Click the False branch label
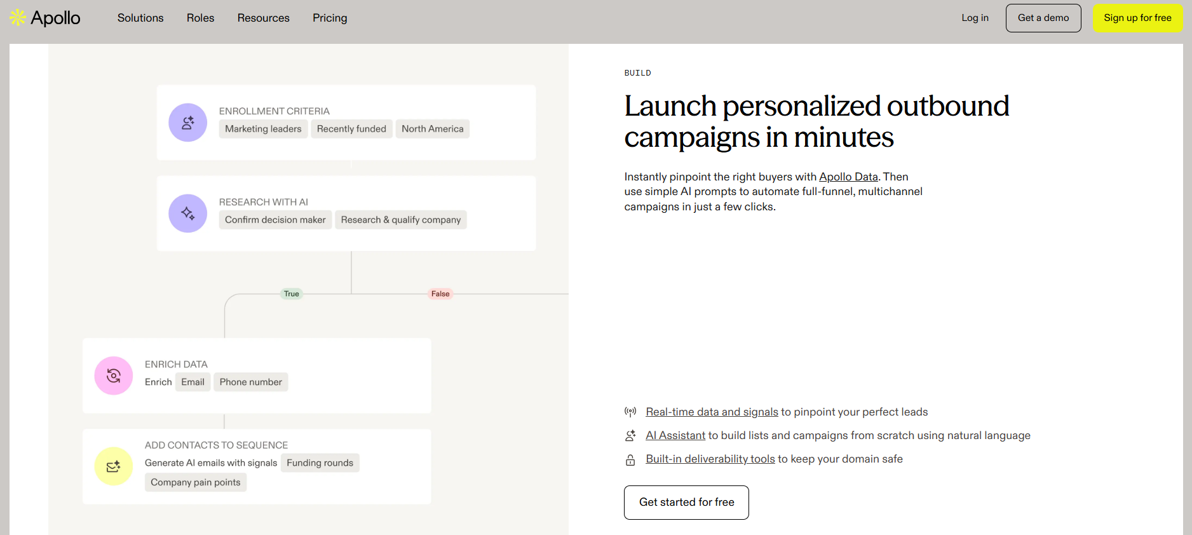Screen dimensions: 1192x535 tap(440, 294)
